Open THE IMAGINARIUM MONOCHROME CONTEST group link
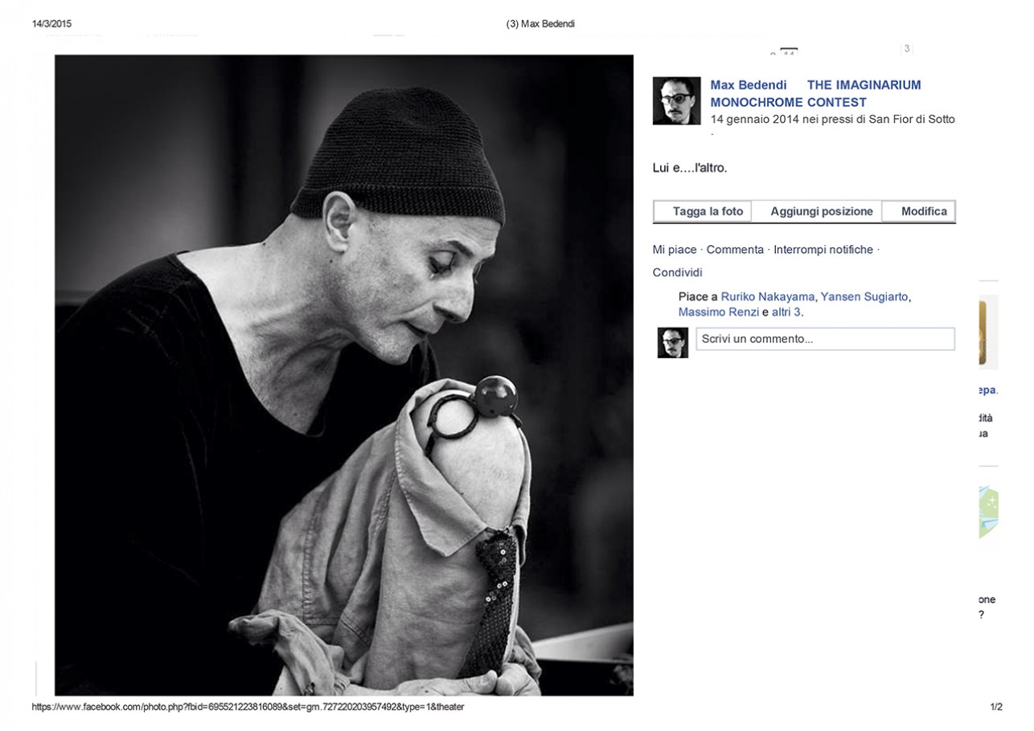Image resolution: width=1034 pixels, height=731 pixels. pyautogui.click(x=815, y=94)
